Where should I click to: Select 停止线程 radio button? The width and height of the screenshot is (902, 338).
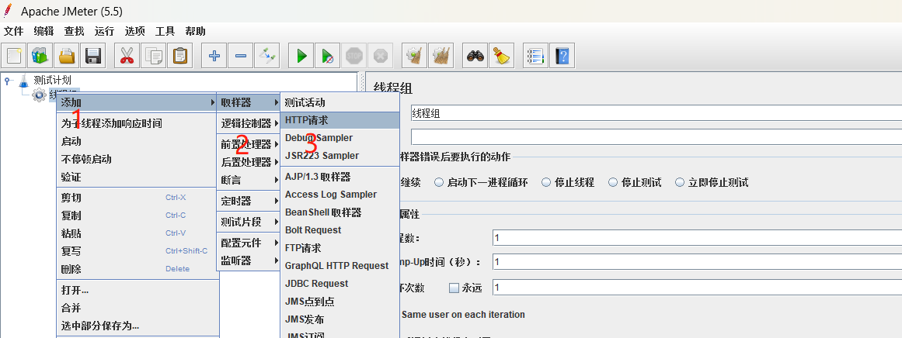coord(546,182)
